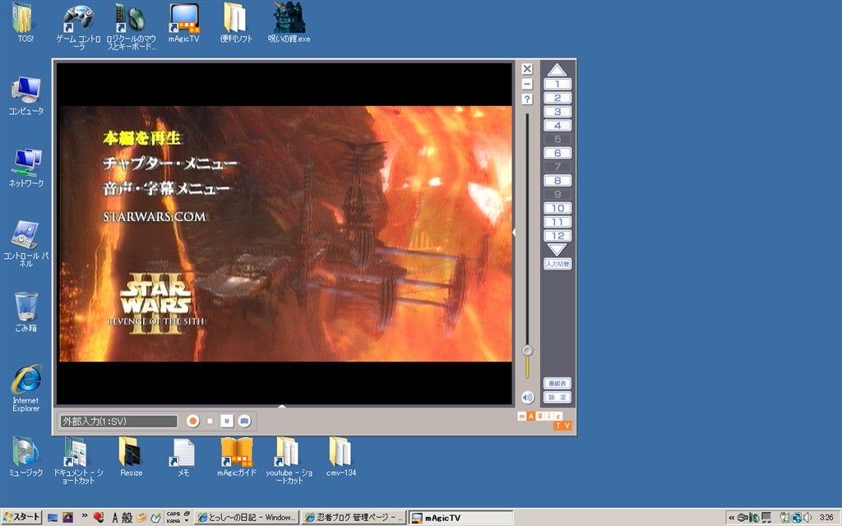Expand the side panel arrow right of video
Screen dimensions: 842x526
(x=514, y=233)
